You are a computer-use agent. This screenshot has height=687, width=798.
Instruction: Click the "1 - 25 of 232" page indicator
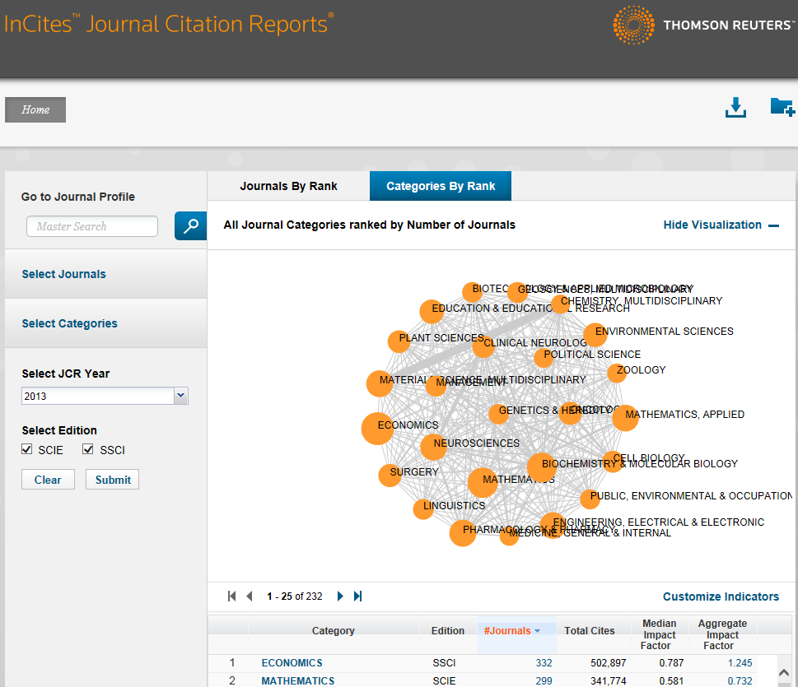point(294,596)
